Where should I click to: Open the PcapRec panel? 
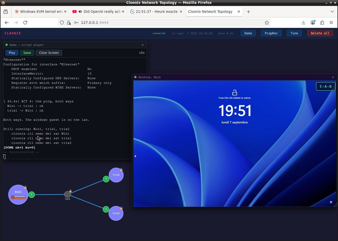coord(271,33)
